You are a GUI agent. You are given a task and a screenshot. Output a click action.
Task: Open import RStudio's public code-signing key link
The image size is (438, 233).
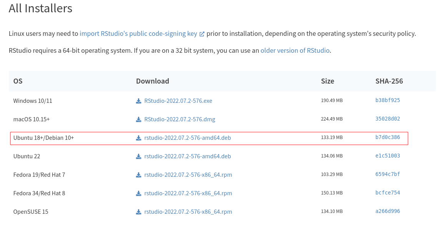138,34
